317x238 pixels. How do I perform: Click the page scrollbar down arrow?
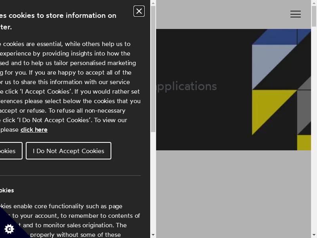[314, 235]
